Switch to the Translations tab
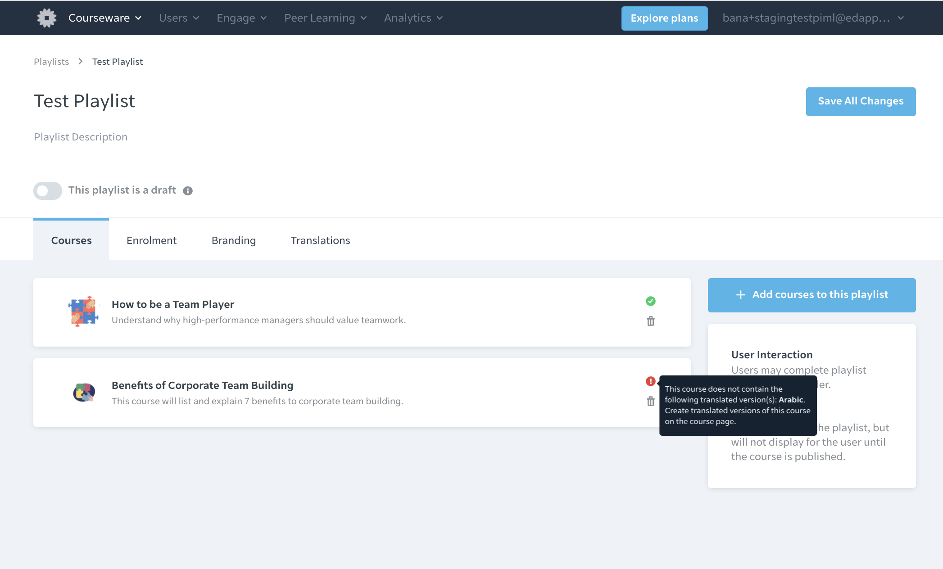Viewport: 943px width, 569px height. tap(320, 240)
